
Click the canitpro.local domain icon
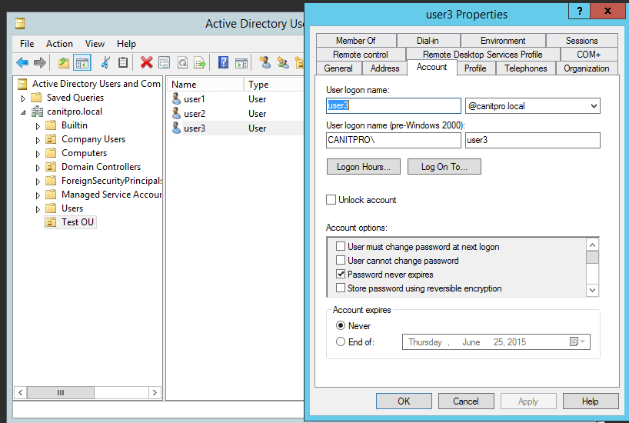point(38,112)
